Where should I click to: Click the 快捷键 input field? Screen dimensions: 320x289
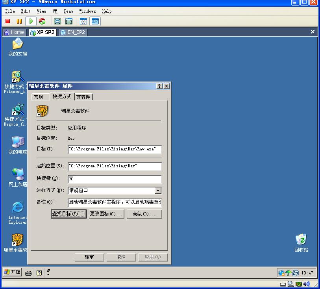click(x=115, y=179)
